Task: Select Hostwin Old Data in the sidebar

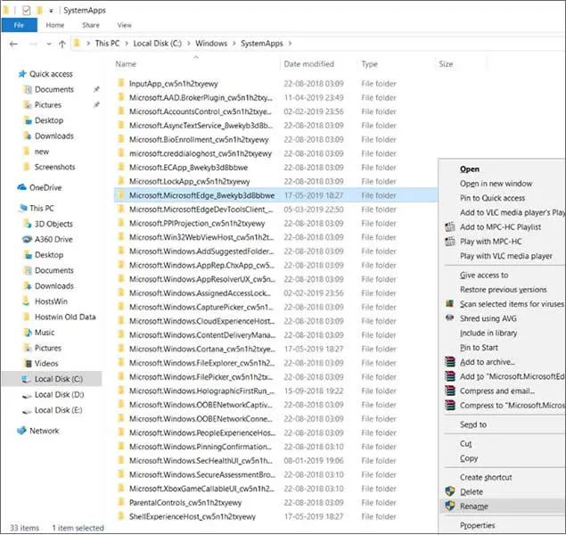Action: 65,317
